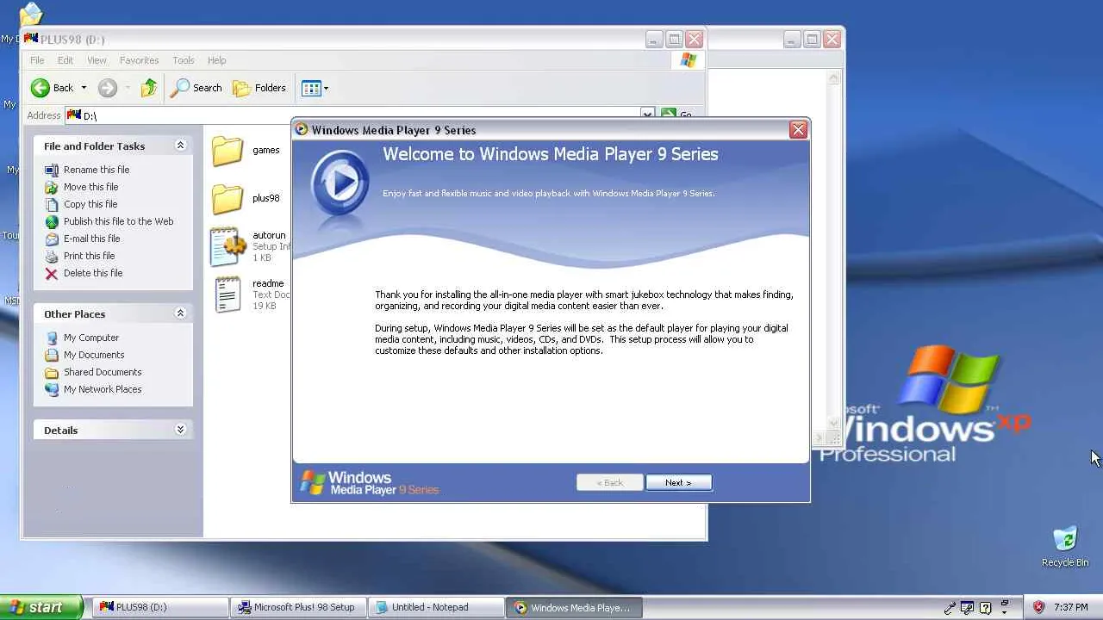Open My Documents from Other Places
This screenshot has width=1103, height=620.
[94, 355]
